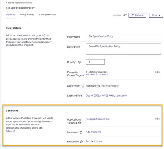Viewport: 164px width, 149px height.
Task: Edit the Computer Groups Targeted
Action: point(157,72)
